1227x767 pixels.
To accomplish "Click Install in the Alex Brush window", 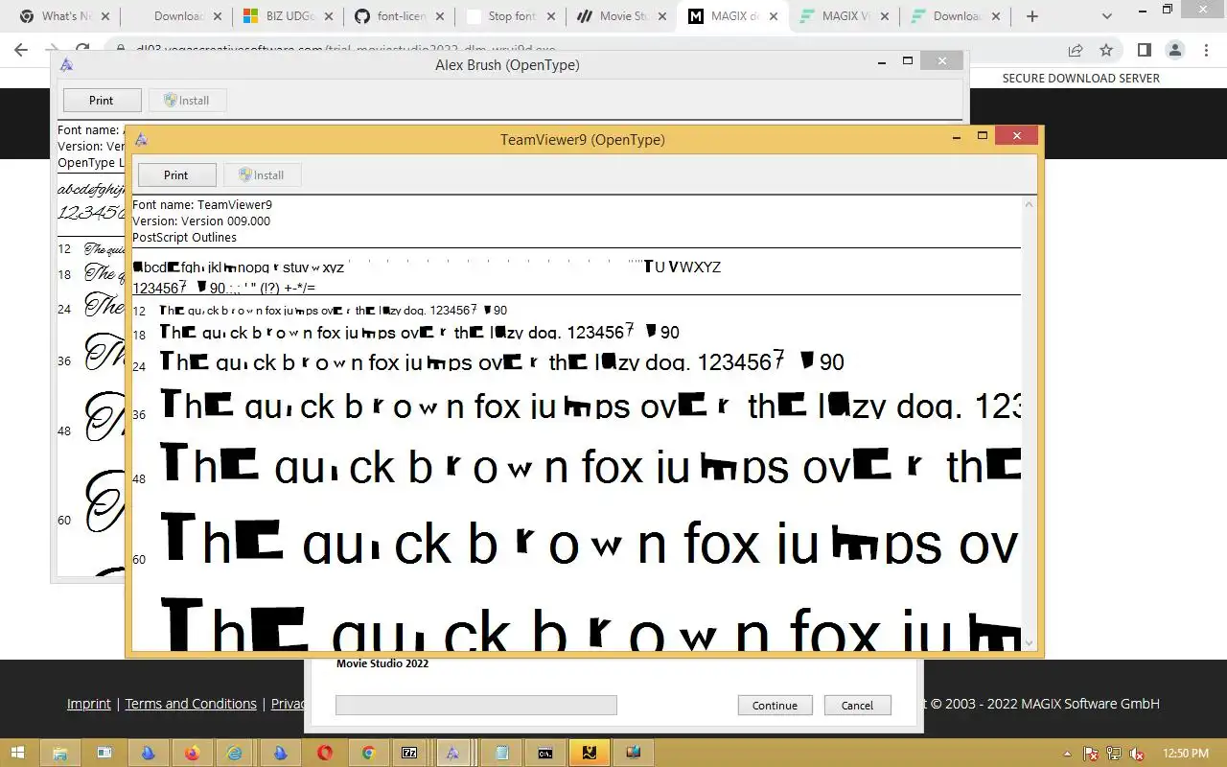I will 187,101.
